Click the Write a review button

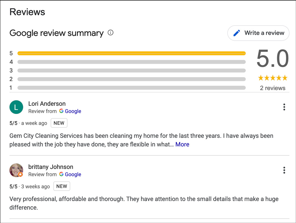click(258, 33)
